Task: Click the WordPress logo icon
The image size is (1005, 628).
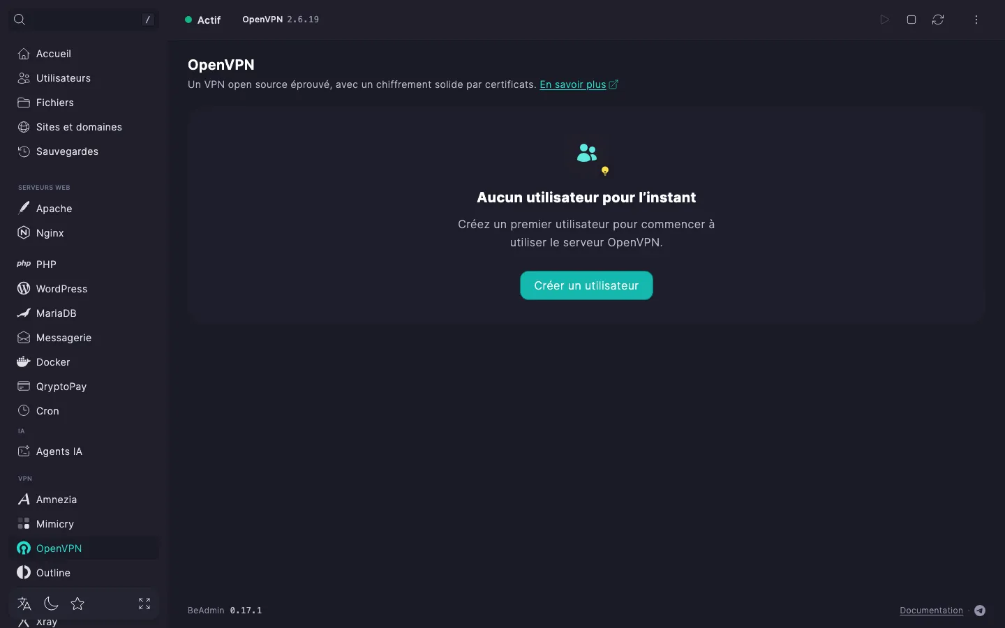Action: click(x=24, y=288)
